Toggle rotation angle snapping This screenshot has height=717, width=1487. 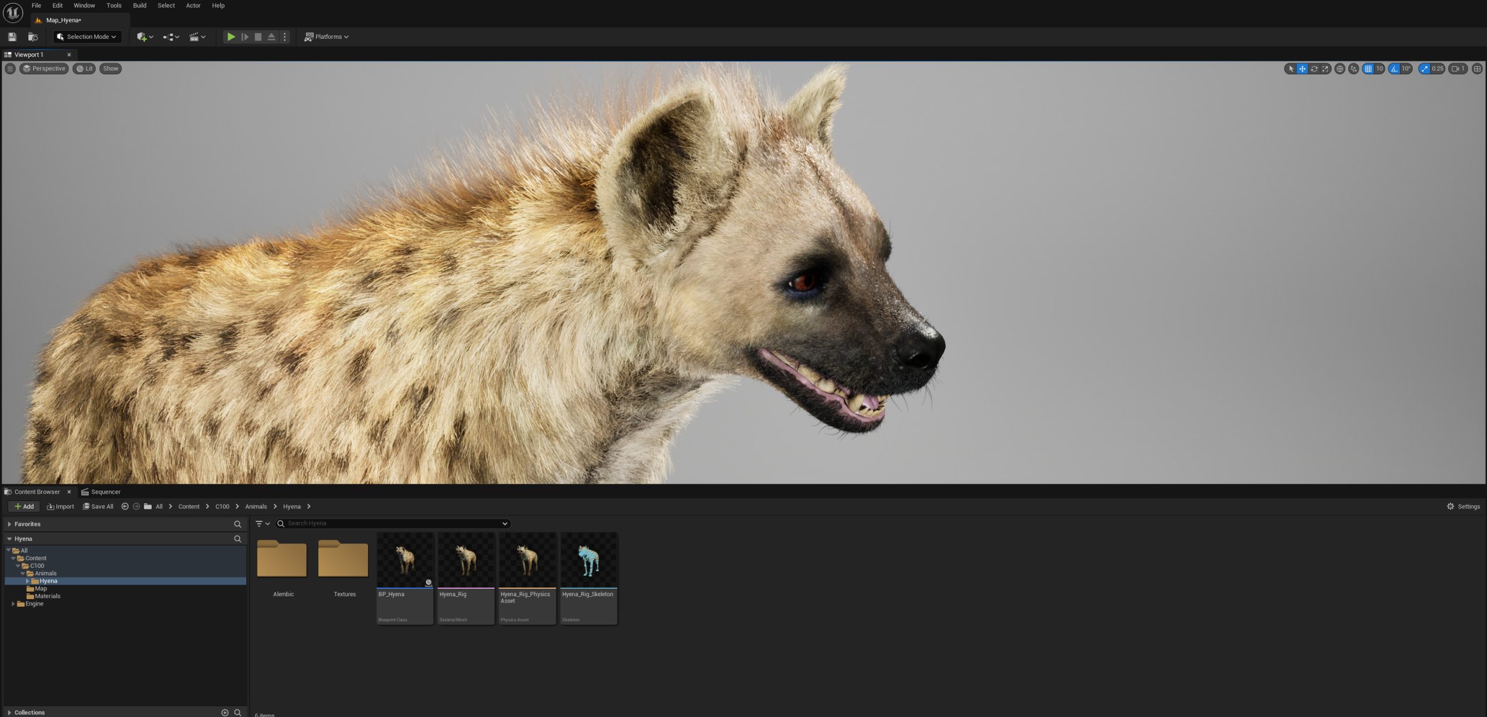pyautogui.click(x=1394, y=69)
